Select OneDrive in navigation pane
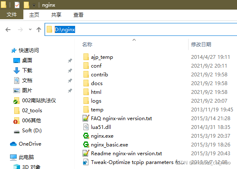This screenshot has height=169, width=237. [30, 144]
